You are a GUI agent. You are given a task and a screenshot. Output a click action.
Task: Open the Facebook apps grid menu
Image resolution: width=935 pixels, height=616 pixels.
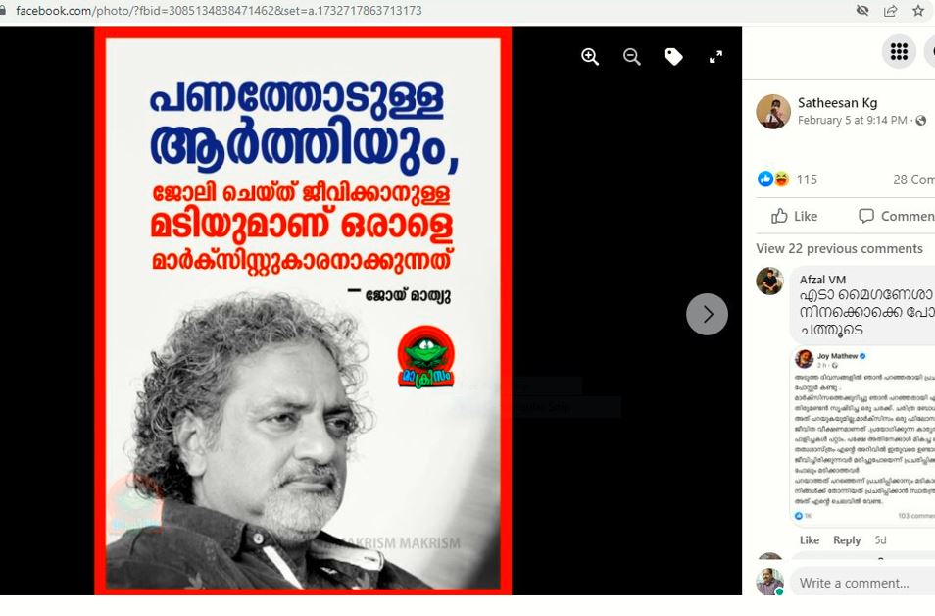point(899,51)
